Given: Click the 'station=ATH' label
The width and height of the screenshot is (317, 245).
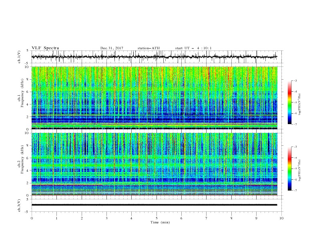Looking at the screenshot, I should pos(148,48).
